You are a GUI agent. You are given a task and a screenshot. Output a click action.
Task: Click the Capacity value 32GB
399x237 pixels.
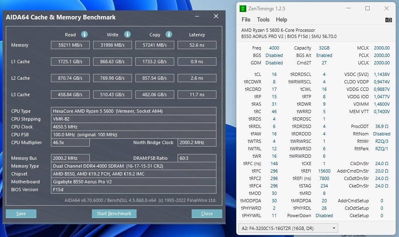[324, 48]
